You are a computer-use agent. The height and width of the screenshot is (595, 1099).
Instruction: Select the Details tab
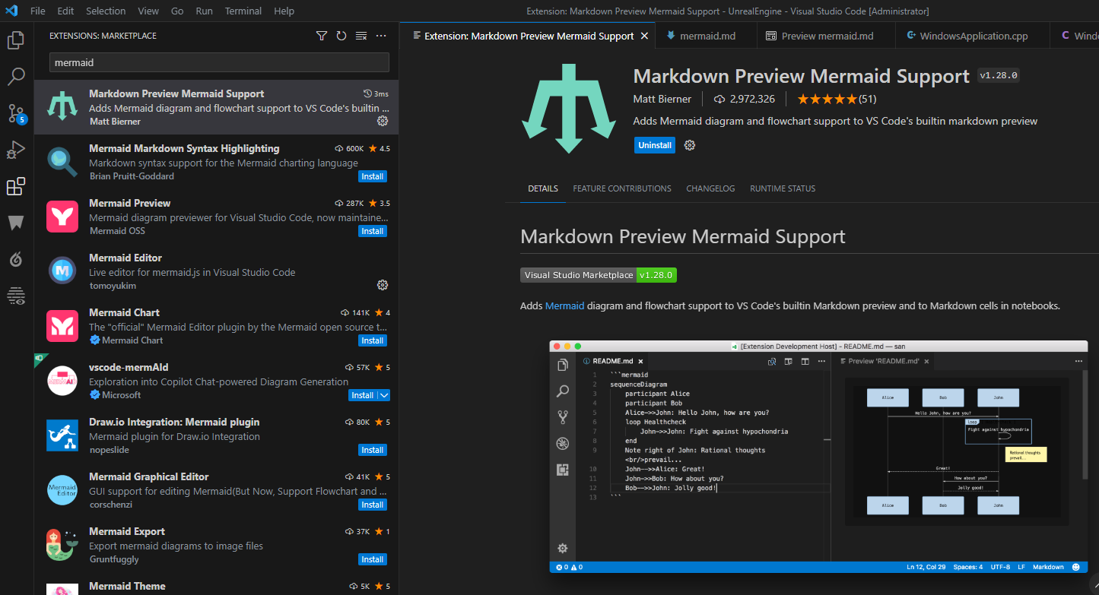click(x=543, y=188)
